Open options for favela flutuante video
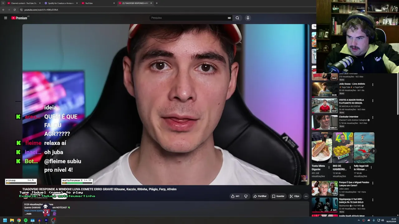This screenshot has width=399, height=224. (373, 101)
